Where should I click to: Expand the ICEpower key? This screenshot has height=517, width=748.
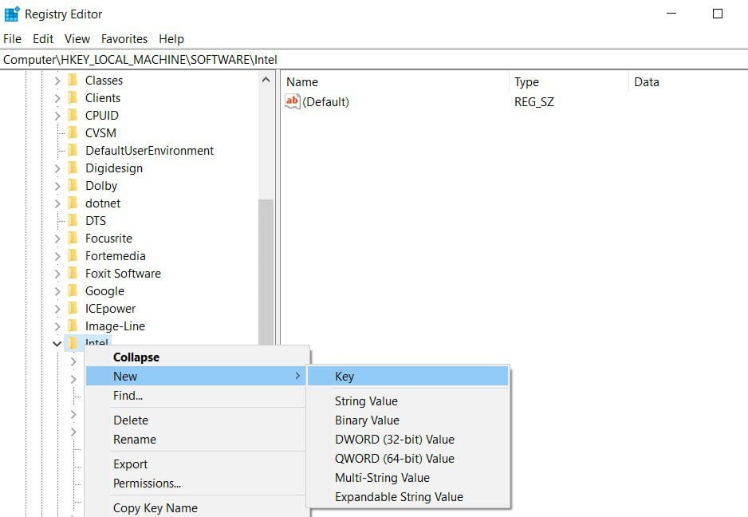[57, 309]
